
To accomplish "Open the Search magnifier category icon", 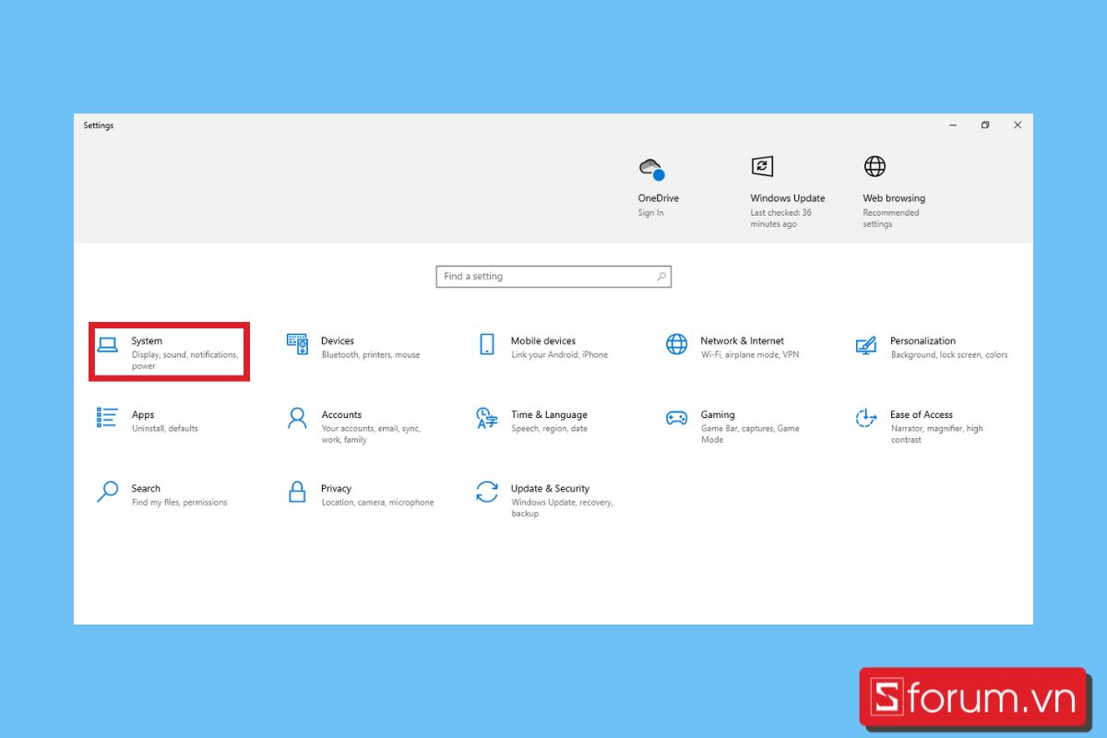I will pos(107,492).
